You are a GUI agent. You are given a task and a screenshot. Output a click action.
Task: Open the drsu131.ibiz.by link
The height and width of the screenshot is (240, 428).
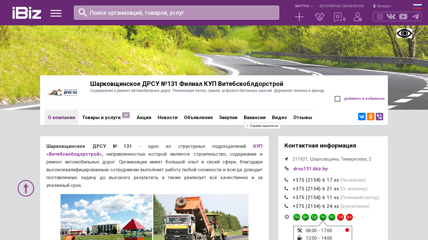tap(311, 169)
